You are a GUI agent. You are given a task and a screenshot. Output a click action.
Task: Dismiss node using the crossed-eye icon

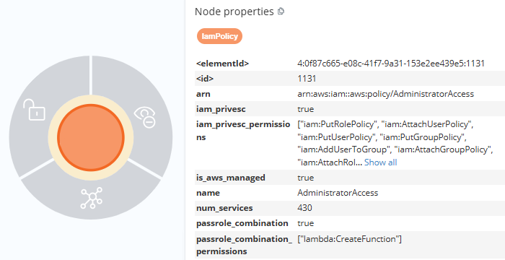coord(145,118)
